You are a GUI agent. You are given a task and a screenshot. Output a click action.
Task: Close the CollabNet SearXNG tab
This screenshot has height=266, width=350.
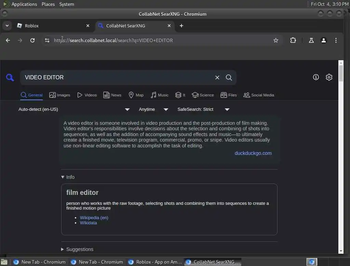[169, 26]
